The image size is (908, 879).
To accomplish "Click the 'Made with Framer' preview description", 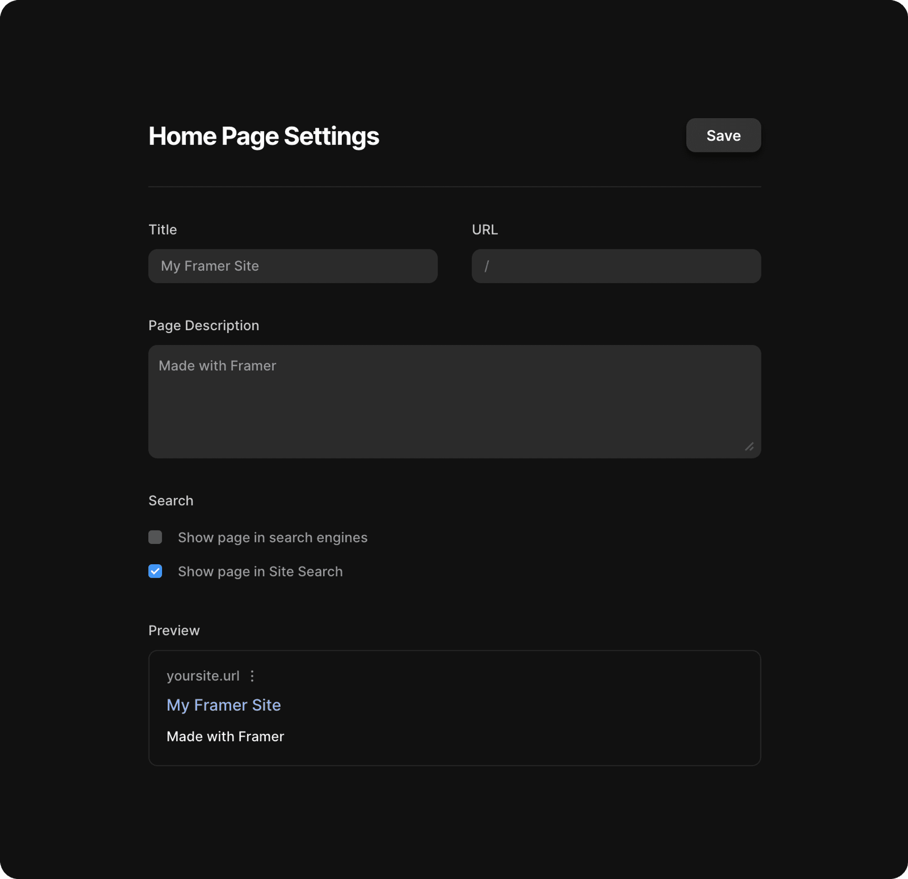I will (x=225, y=737).
